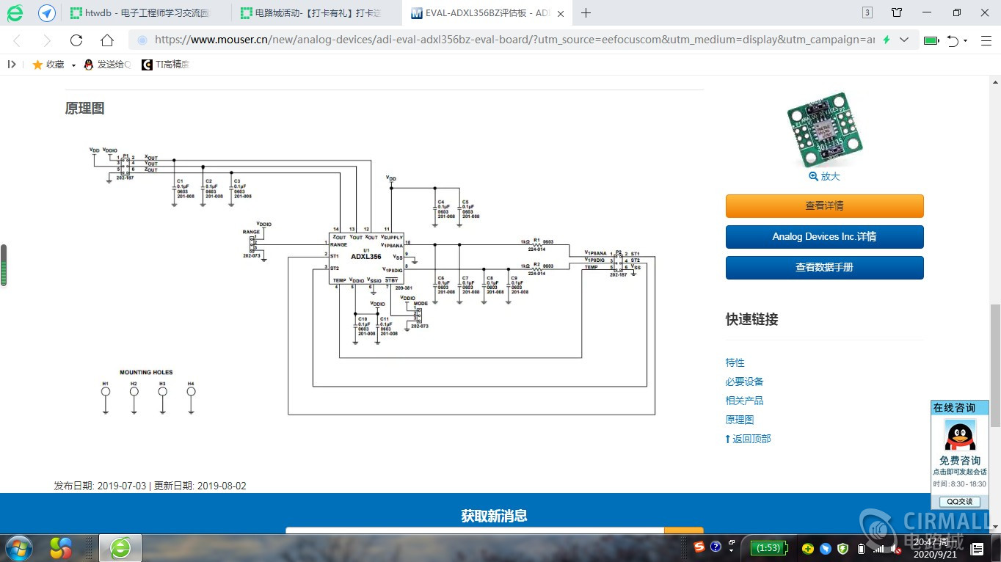Click the yellow-green plus tray icon
The image size is (1001, 562).
point(807,548)
